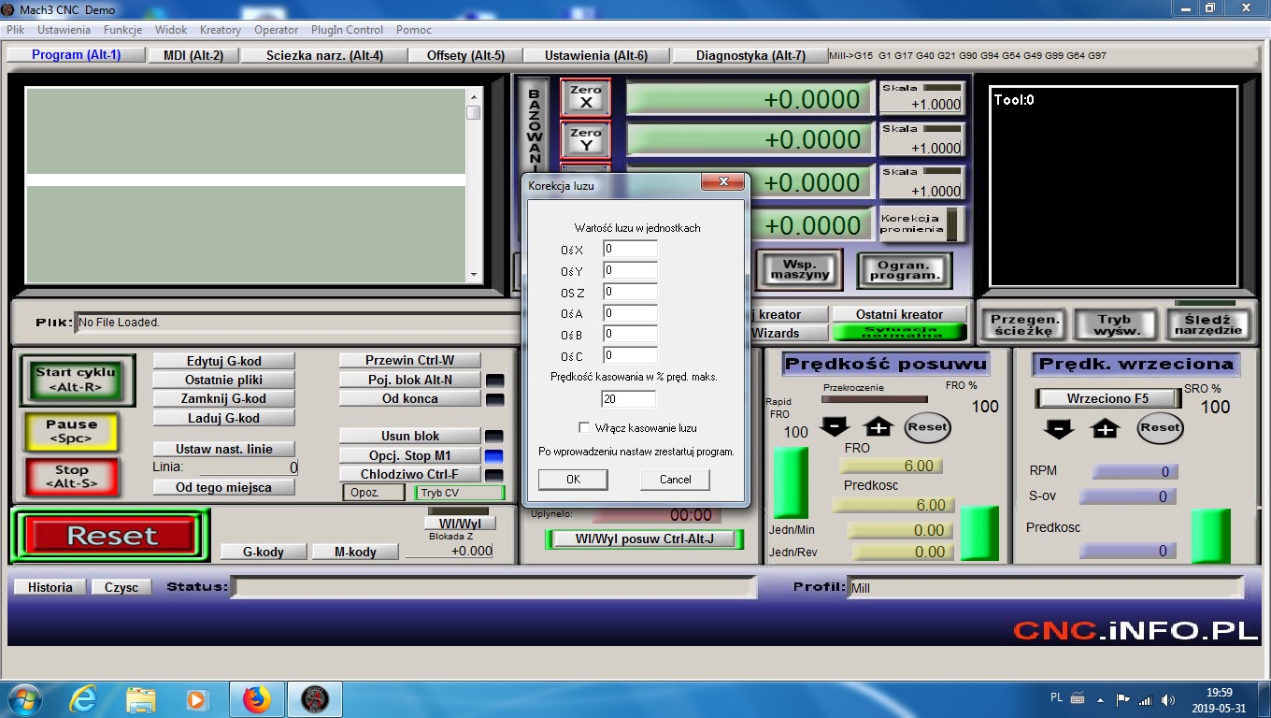Click the Zero Y button
This screenshot has height=718, width=1271.
tap(586, 139)
